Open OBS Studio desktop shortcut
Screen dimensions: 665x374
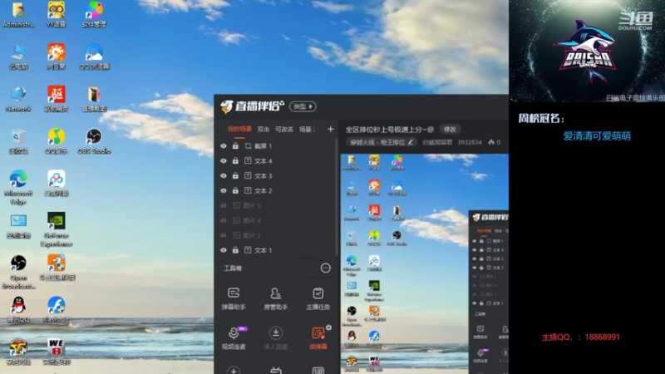click(94, 141)
